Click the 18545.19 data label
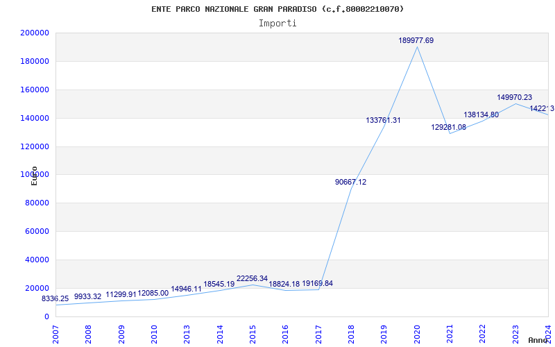Screen dimensions: 555x347 219,284
